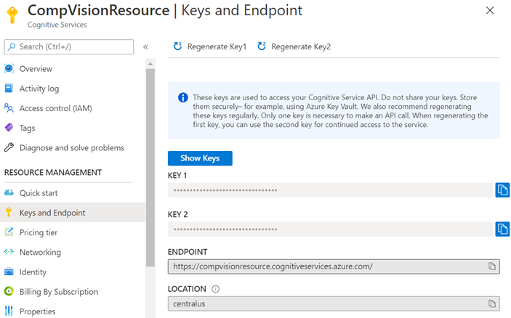The width and height of the screenshot is (511, 318).
Task: View Billing By Subscription
Action: [59, 292]
